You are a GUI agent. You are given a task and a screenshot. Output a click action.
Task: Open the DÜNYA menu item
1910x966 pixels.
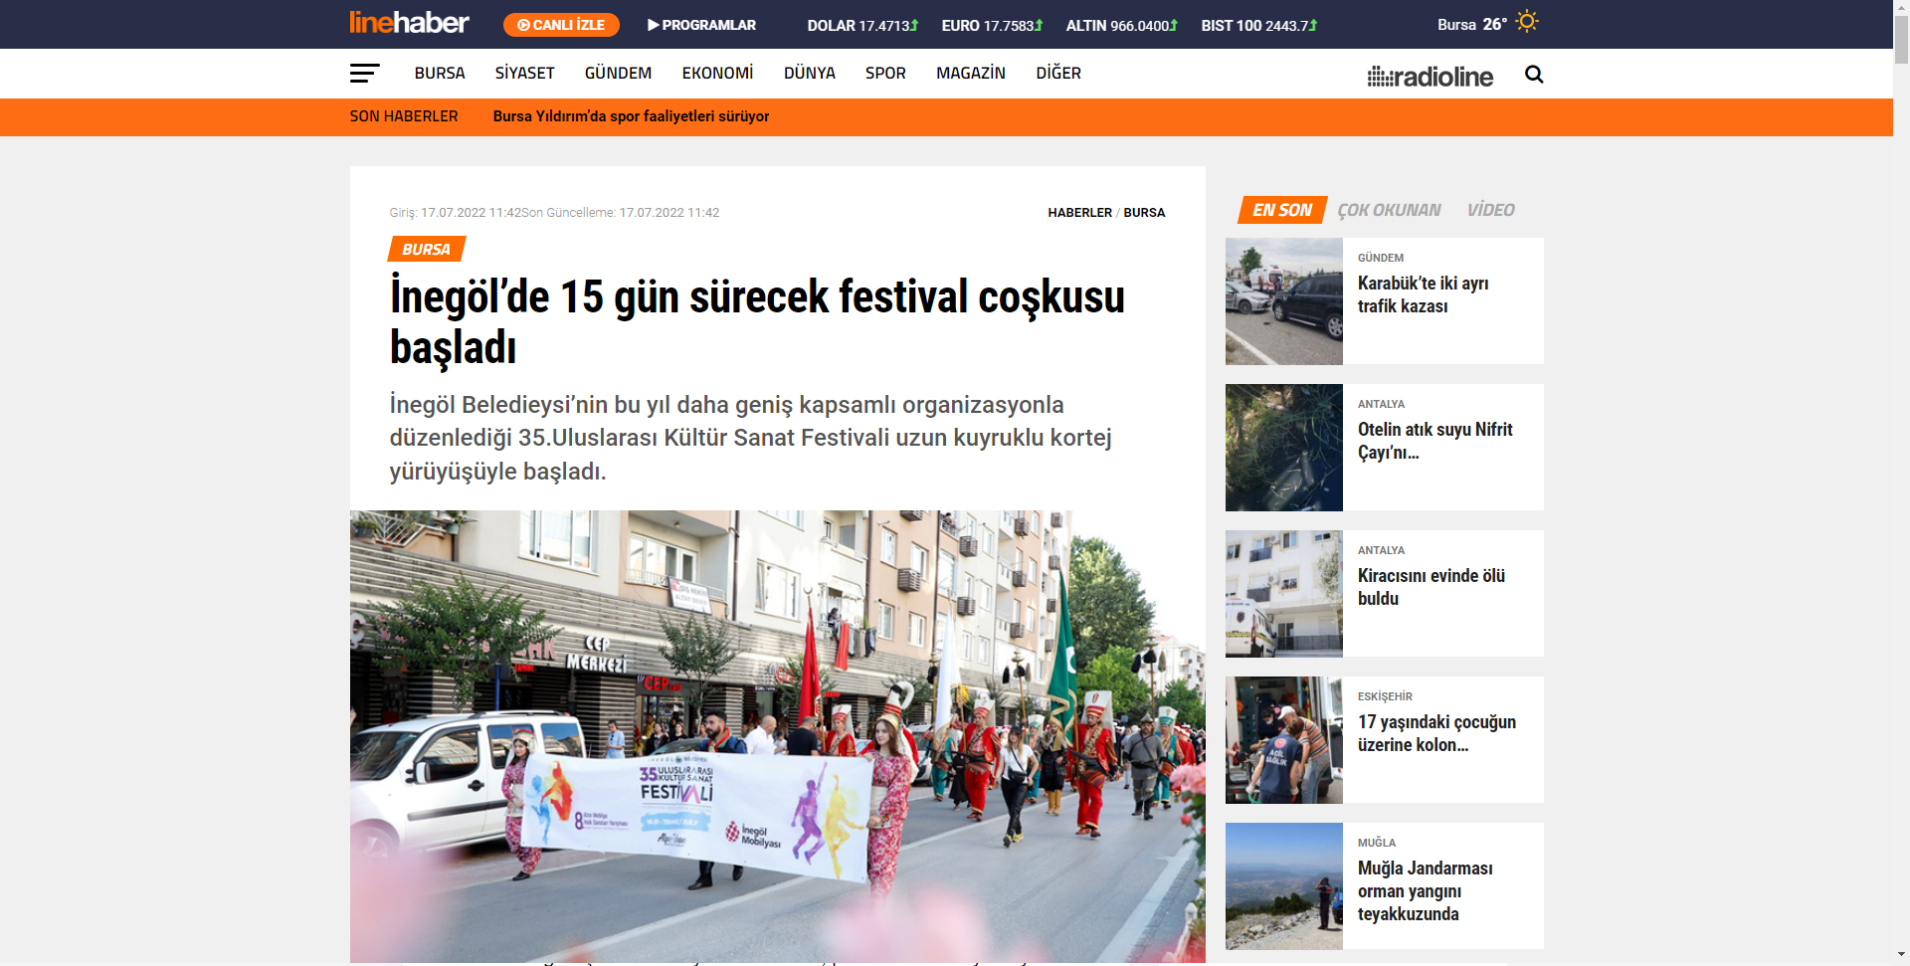pos(809,74)
